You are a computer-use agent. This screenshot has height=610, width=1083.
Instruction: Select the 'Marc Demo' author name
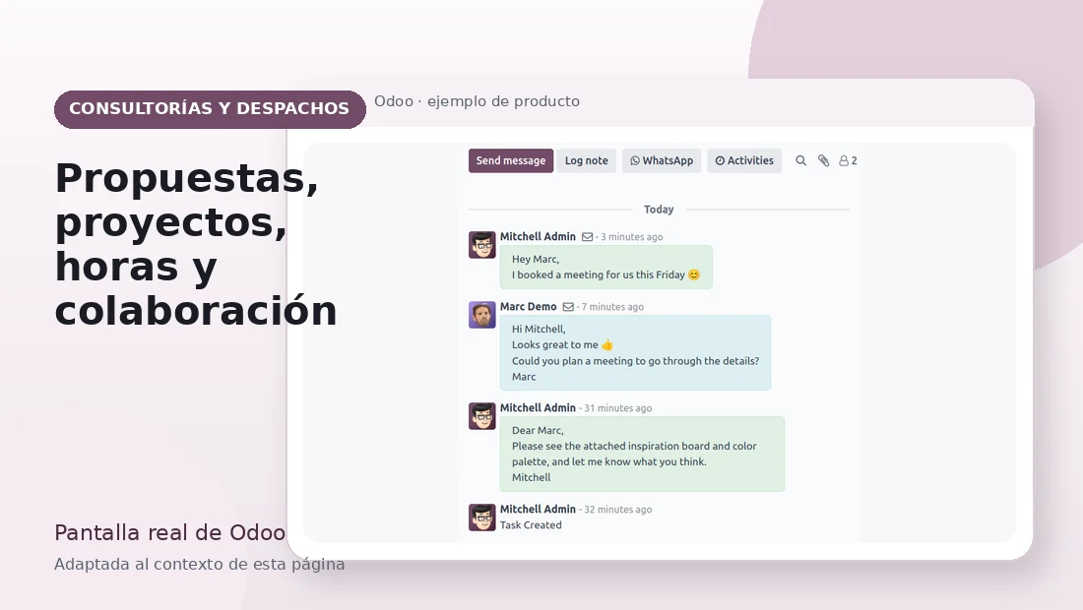pos(529,306)
